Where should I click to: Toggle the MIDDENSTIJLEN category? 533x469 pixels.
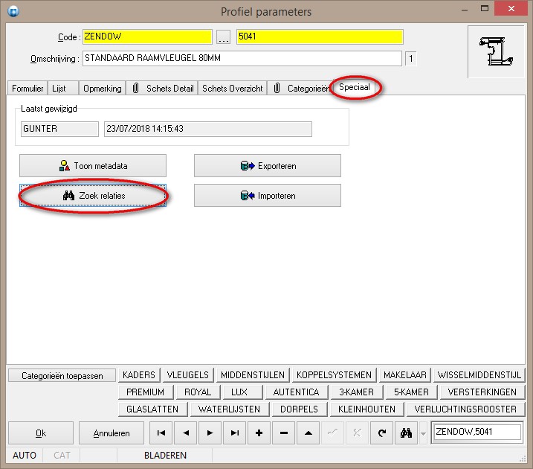tap(253, 375)
